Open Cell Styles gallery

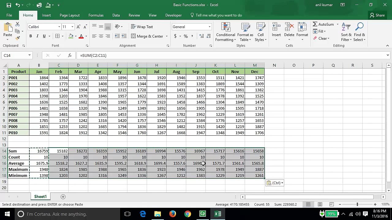point(261,32)
